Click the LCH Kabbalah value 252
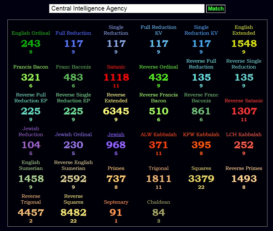This screenshot has width=273, height=231. coord(244,145)
